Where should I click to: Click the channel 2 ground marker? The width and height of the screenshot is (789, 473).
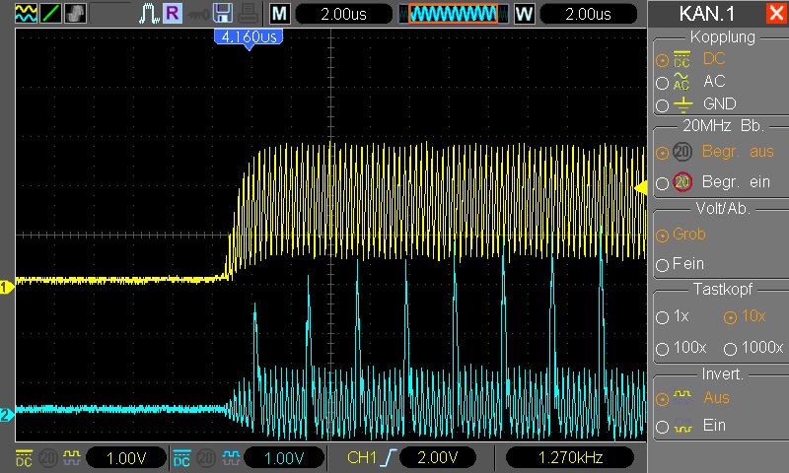(x=6, y=415)
